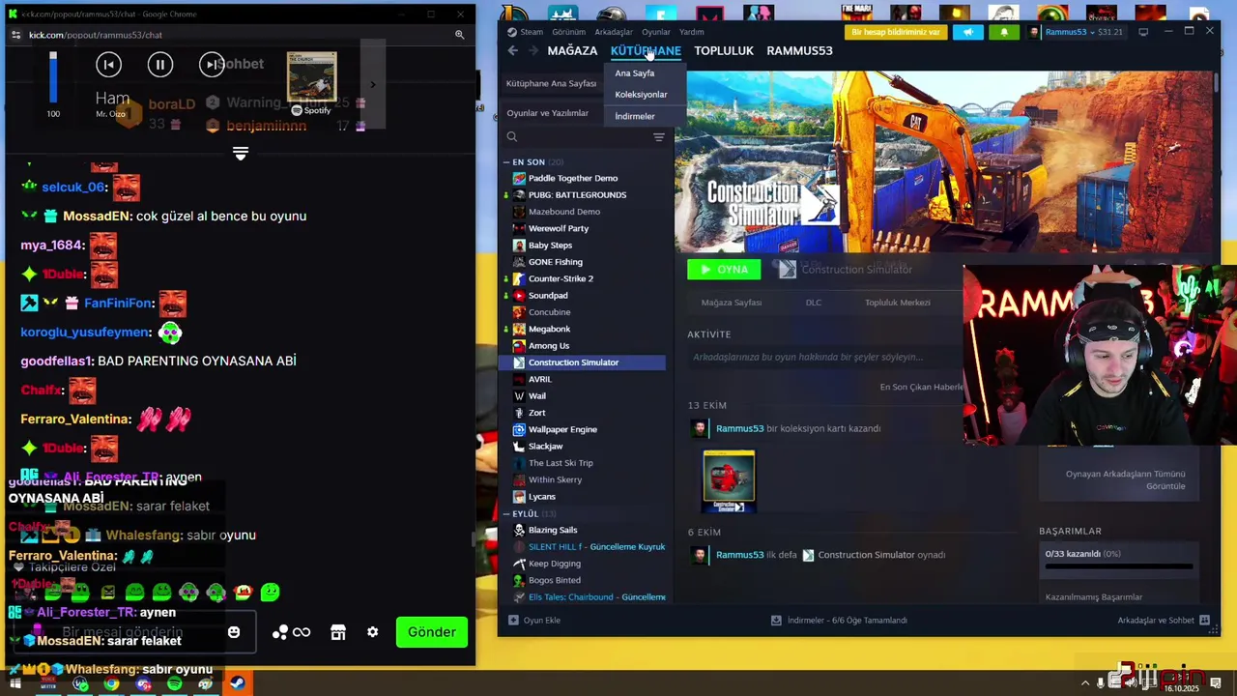
Task: Click the green Gönder button
Action: coord(431,632)
